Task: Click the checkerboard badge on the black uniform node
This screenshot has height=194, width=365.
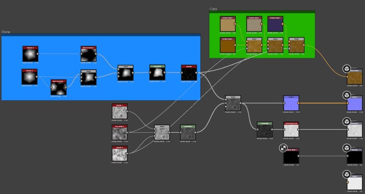Action: point(283,148)
